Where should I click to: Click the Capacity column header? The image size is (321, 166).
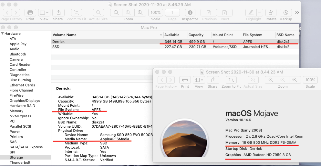click(196, 35)
